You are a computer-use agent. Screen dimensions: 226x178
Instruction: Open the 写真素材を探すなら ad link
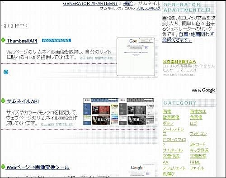[179, 62]
